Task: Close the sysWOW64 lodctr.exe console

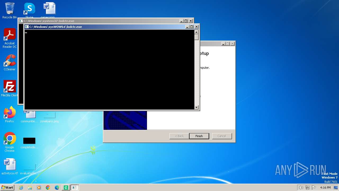Action: click(197, 27)
